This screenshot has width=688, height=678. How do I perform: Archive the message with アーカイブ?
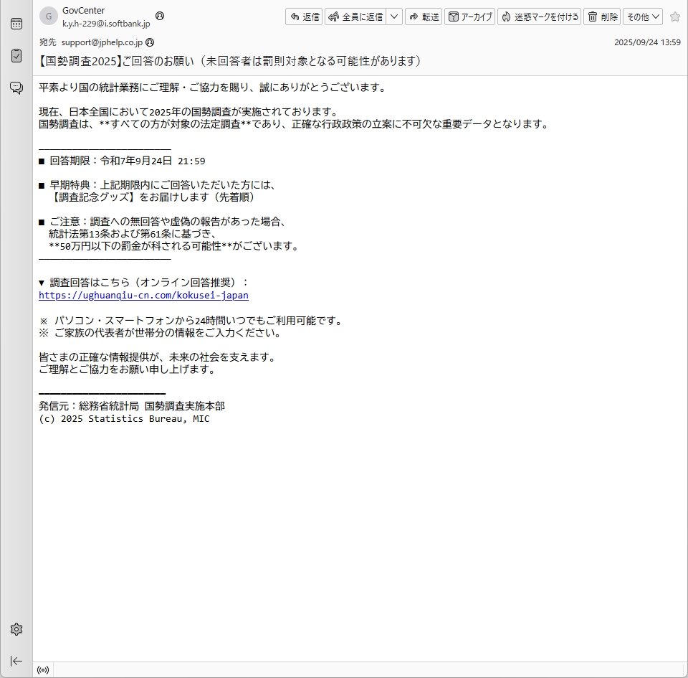[470, 17]
